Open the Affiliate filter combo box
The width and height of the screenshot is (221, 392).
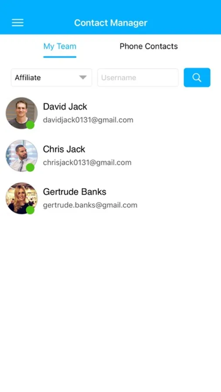(x=51, y=78)
